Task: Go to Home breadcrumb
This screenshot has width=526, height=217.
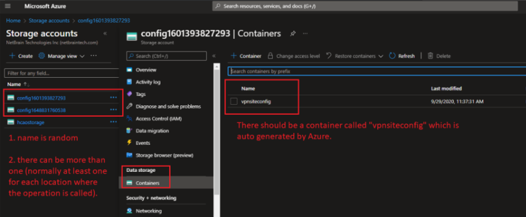Action: tap(13, 20)
